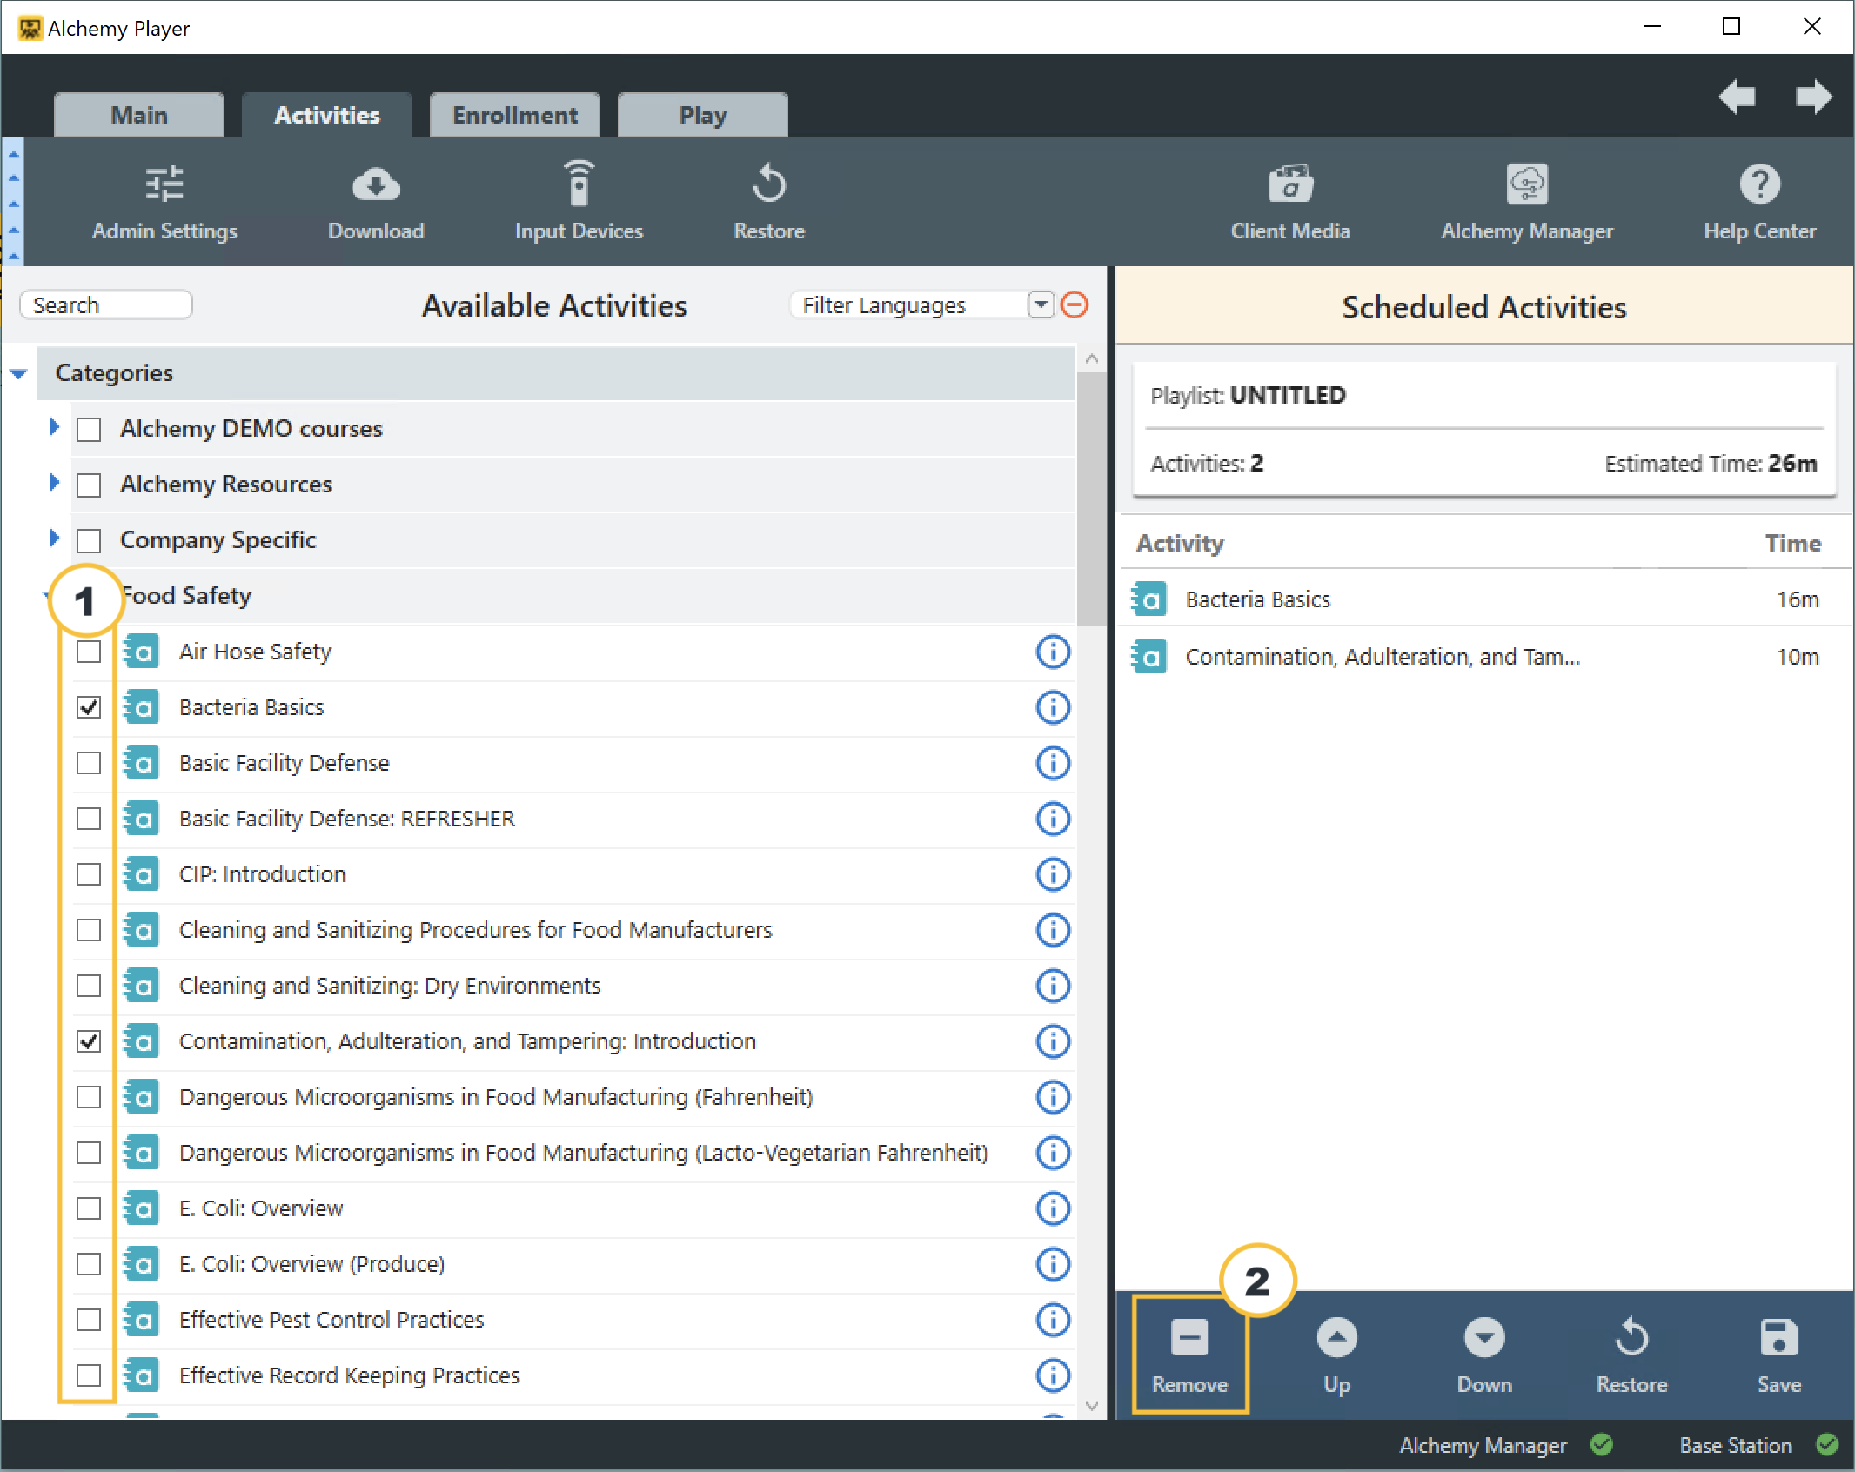Switch to the Play tab

coord(702,116)
